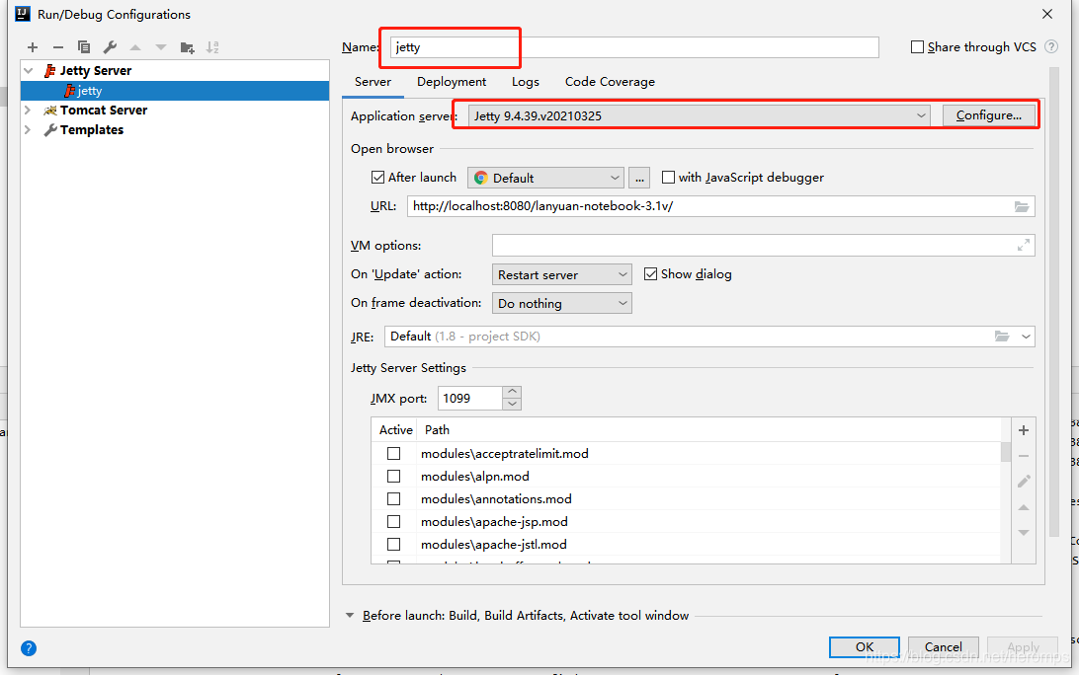Select the jetty configuration in tree
This screenshot has width=1079, height=675.
point(175,91)
